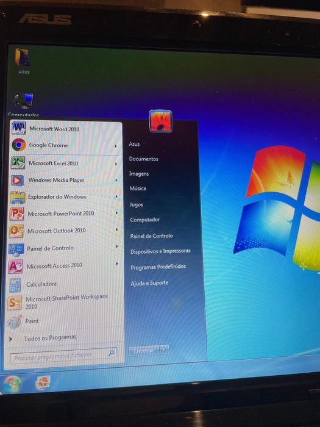The height and width of the screenshot is (427, 320).
Task: Open Jogos from Start menu
Action: pyautogui.click(x=137, y=204)
